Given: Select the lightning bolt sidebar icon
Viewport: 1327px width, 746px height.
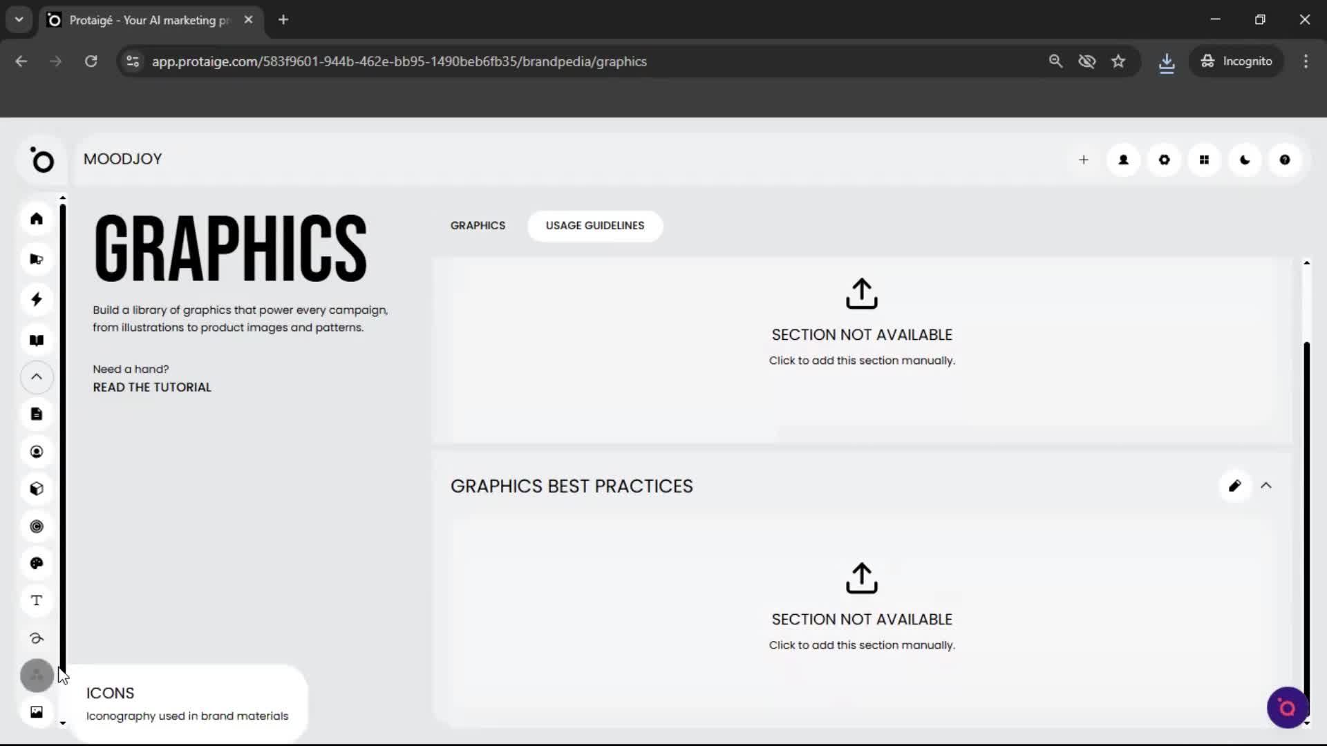Looking at the screenshot, I should 36,299.
